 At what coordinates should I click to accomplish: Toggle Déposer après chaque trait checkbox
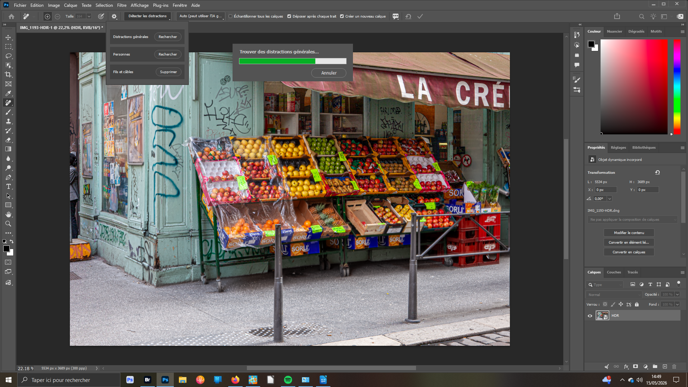click(x=289, y=16)
